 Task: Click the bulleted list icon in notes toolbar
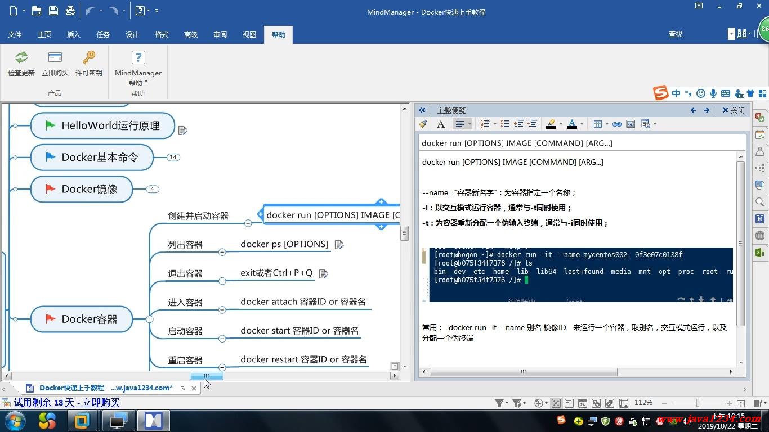point(505,124)
